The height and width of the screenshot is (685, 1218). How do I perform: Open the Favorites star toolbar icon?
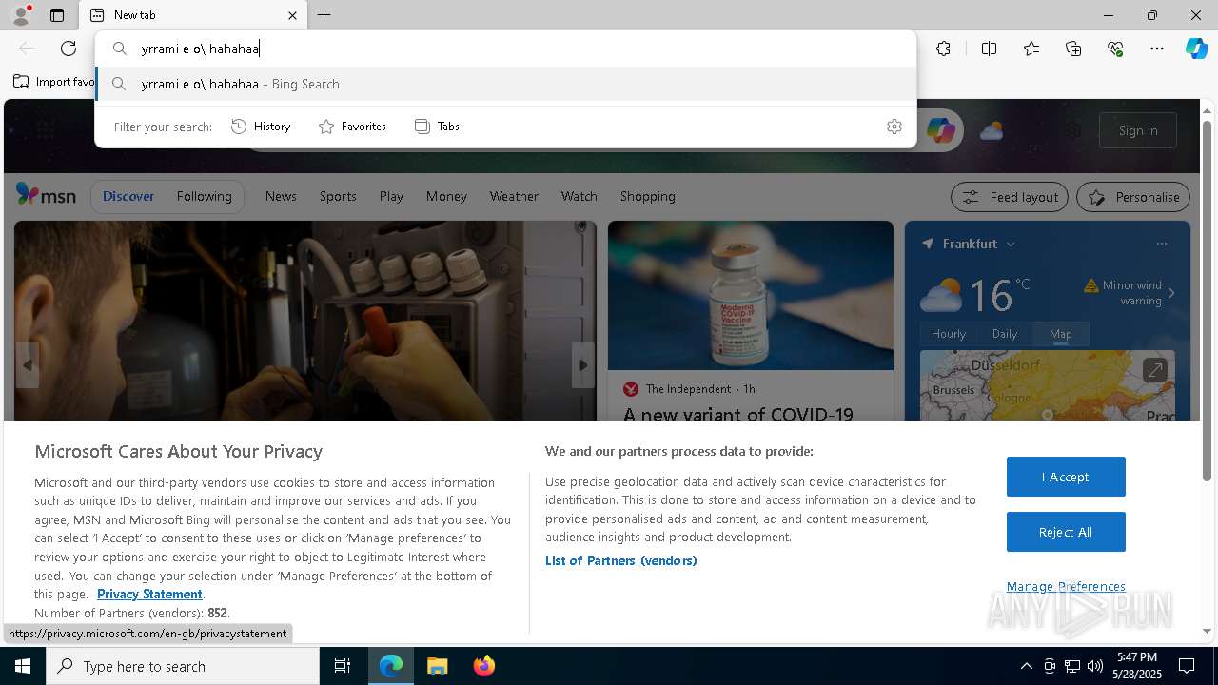click(x=1031, y=49)
